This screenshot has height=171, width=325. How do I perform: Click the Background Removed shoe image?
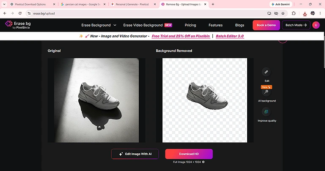tap(204, 100)
